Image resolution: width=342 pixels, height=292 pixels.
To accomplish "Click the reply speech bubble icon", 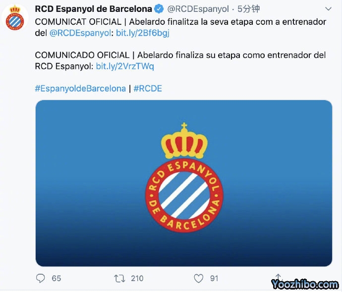I will pyautogui.click(x=40, y=278).
